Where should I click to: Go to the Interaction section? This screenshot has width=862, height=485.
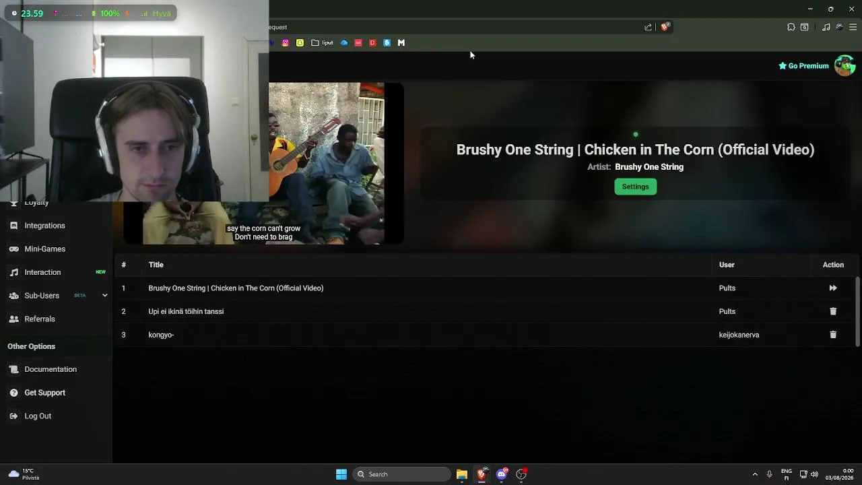point(42,272)
